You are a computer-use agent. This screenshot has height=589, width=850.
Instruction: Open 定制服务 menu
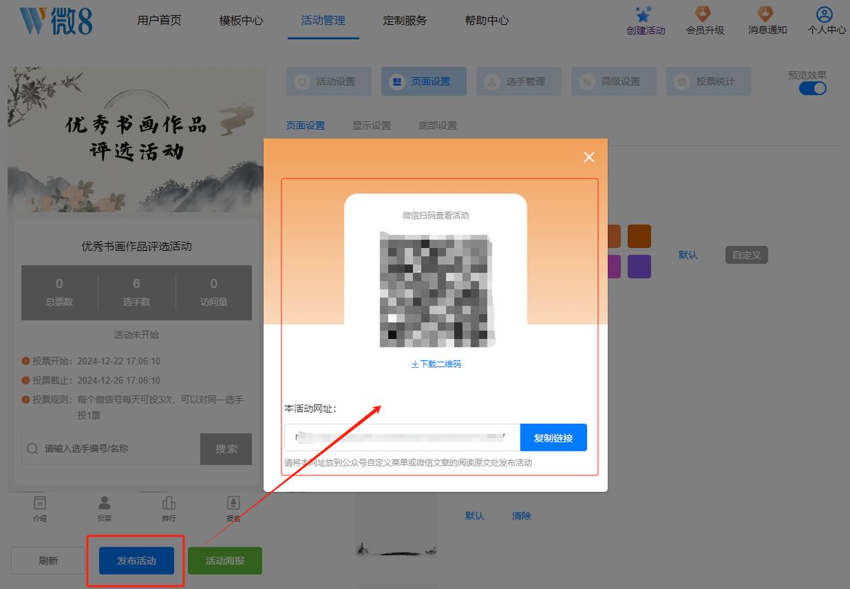(405, 21)
